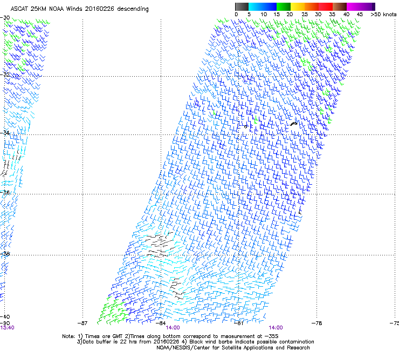
Task: Click the '-87' longitude axis label
Action: point(82,323)
